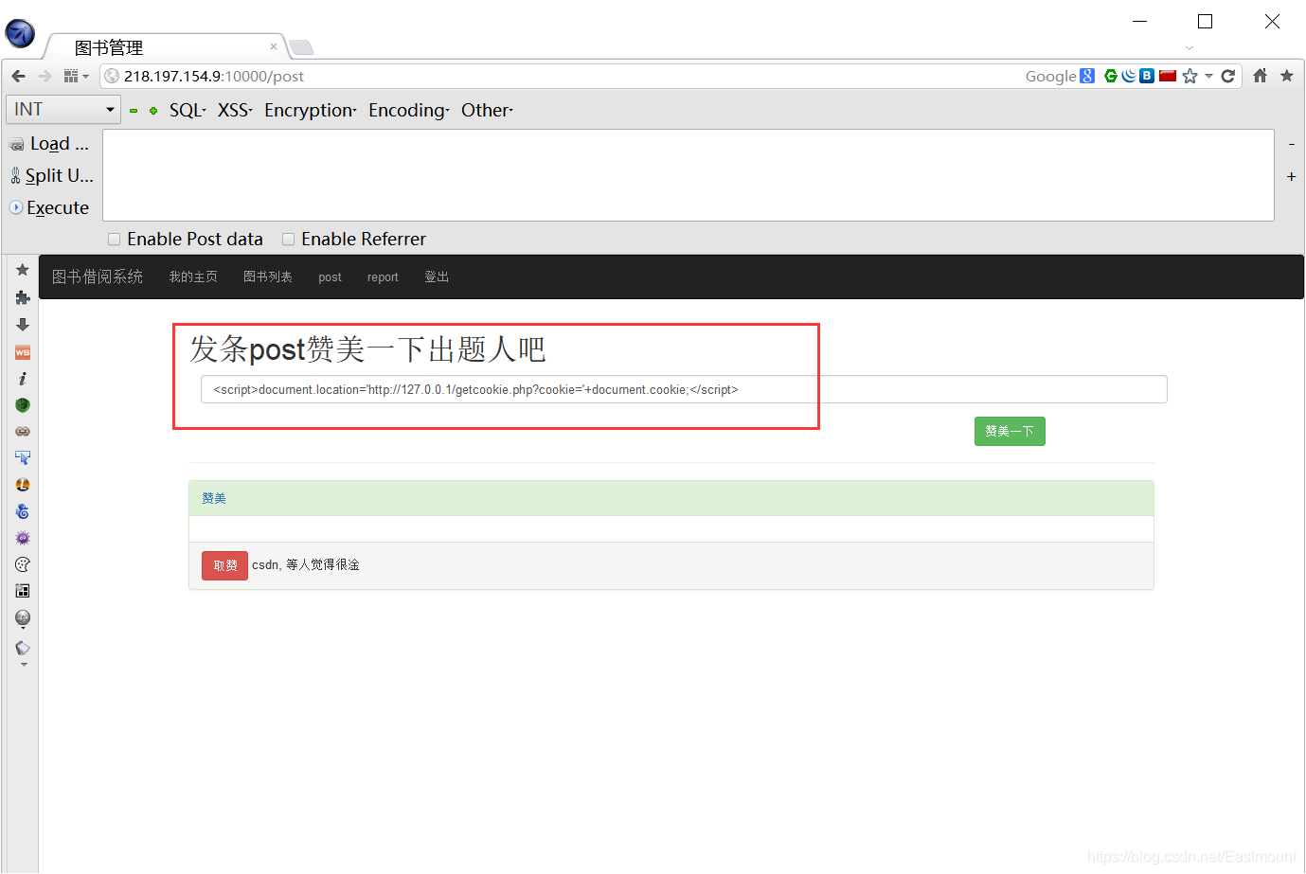
Task: Expand the INT dropdown in HackBar
Action: (63, 110)
